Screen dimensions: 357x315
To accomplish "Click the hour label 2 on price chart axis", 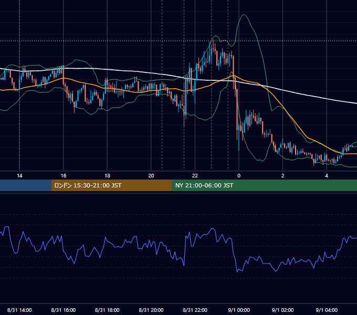I will [x=282, y=175].
